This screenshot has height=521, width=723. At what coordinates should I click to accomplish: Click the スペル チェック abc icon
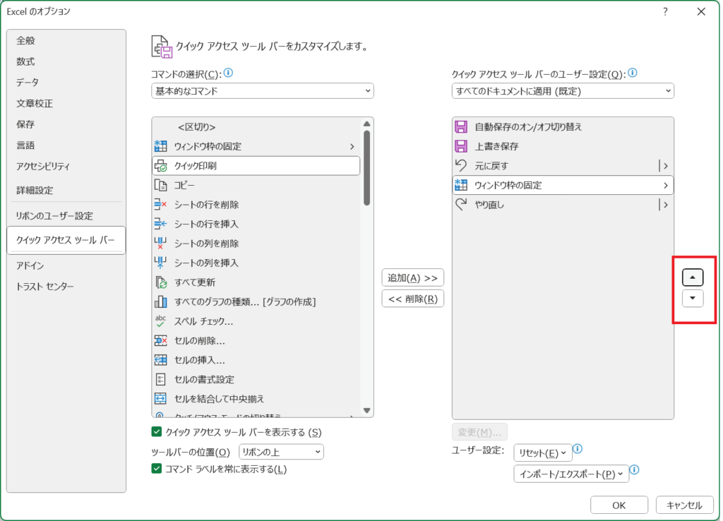(x=160, y=321)
